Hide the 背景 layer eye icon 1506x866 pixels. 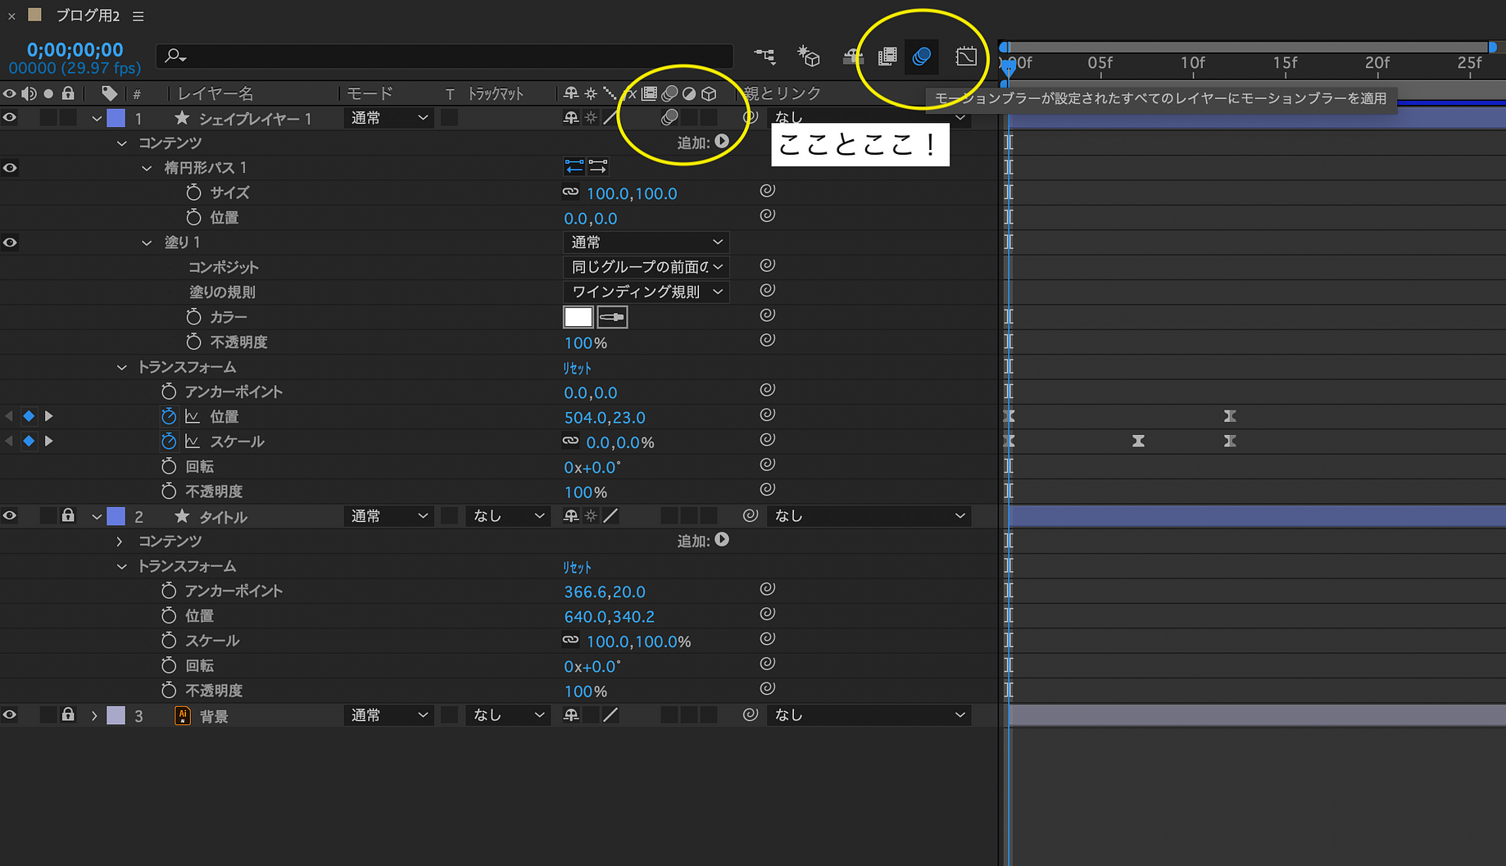pos(10,715)
